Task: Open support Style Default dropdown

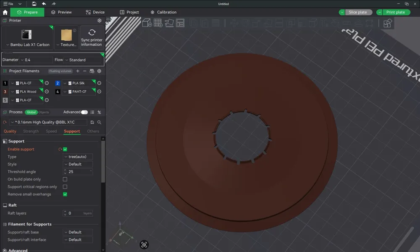Action: pos(78,164)
